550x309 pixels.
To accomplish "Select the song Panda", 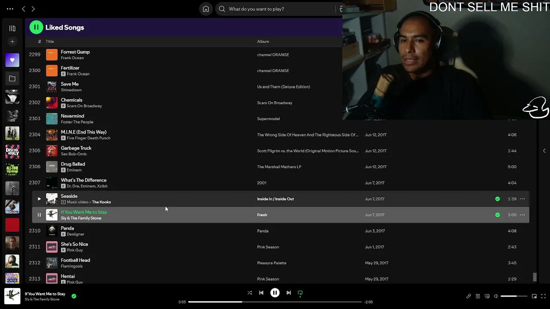I will click(67, 228).
